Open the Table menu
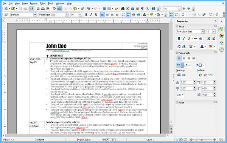The image size is (227, 143). point(42,3)
